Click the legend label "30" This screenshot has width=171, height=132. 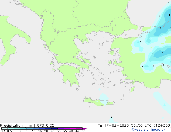coord(59,131)
